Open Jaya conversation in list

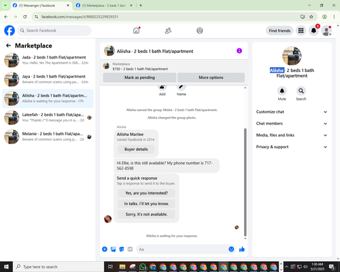click(48, 79)
